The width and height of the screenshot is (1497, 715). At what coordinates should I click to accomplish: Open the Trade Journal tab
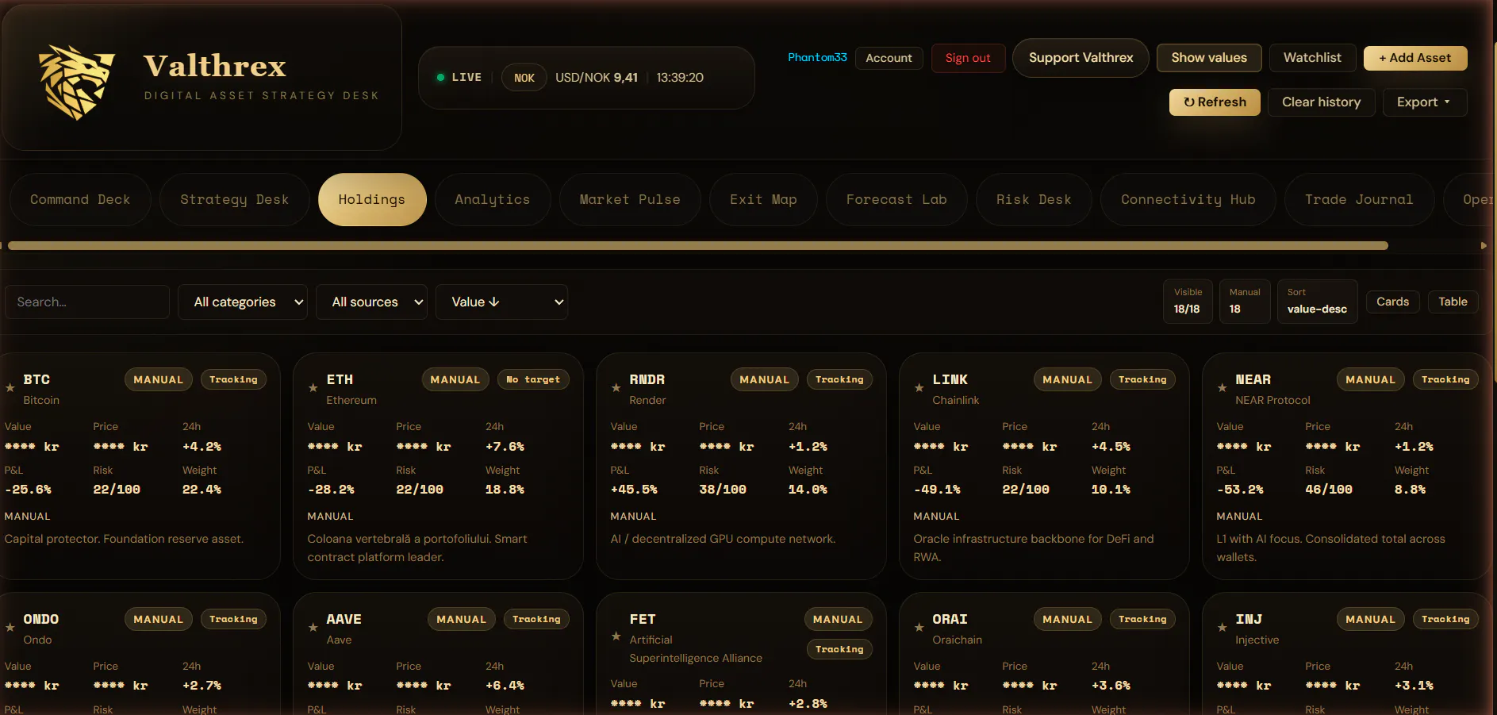1359,200
